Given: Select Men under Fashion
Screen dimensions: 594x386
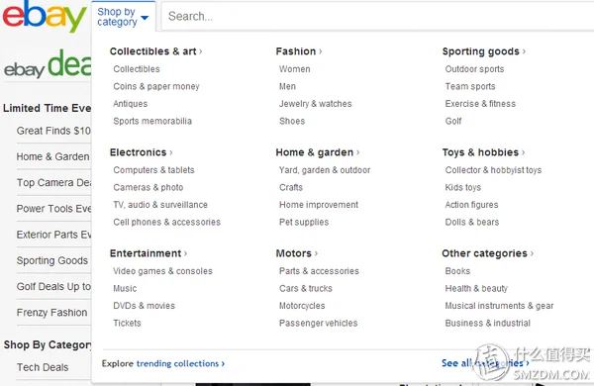Looking at the screenshot, I should click(287, 86).
